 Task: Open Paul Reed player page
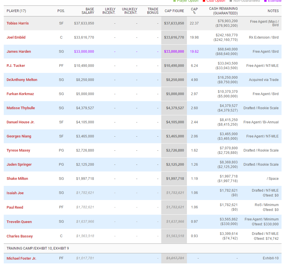15,207
